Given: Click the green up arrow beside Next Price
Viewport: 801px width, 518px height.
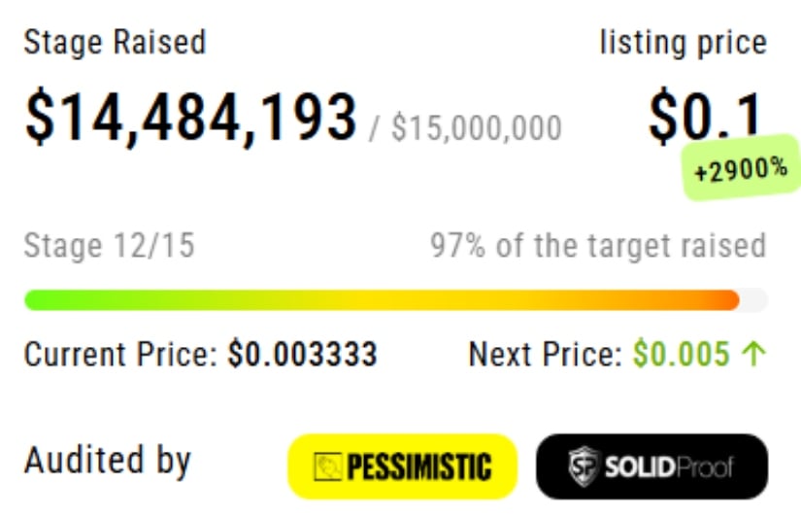Looking at the screenshot, I should 753,355.
